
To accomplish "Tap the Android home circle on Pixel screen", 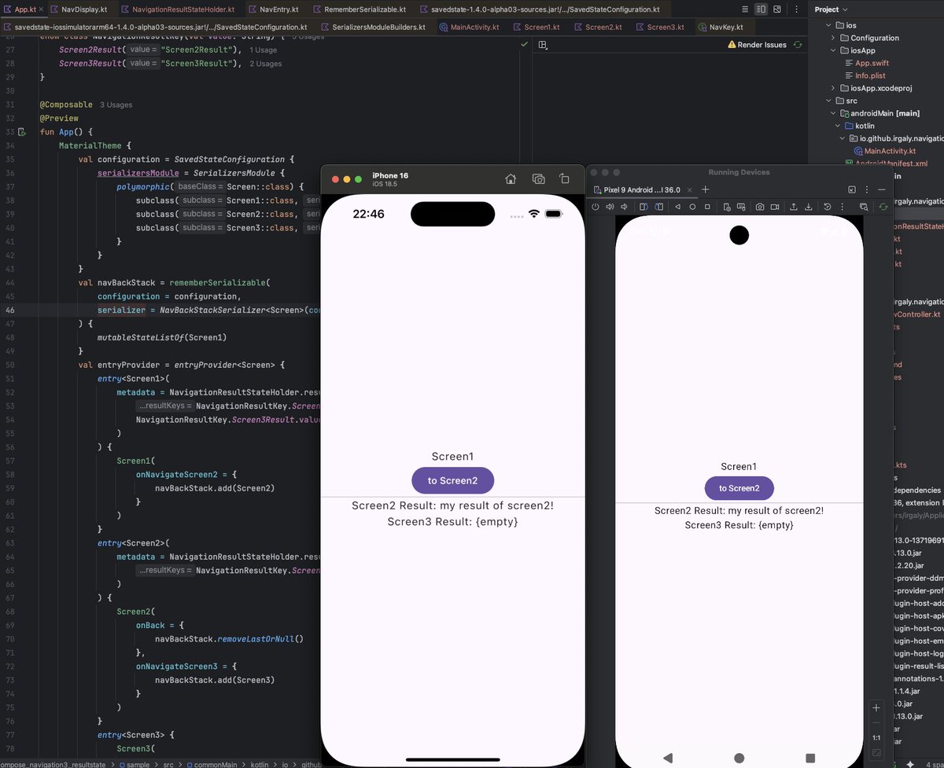I will pos(739,758).
